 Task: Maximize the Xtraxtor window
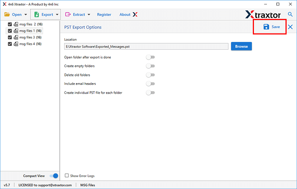tap(278, 4)
